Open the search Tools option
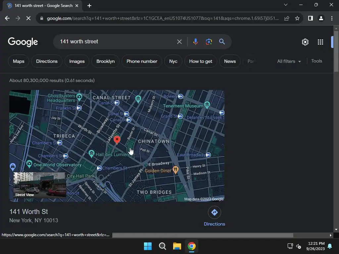 316,61
